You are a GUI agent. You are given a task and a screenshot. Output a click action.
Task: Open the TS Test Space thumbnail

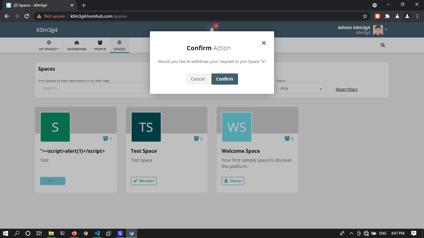click(146, 127)
